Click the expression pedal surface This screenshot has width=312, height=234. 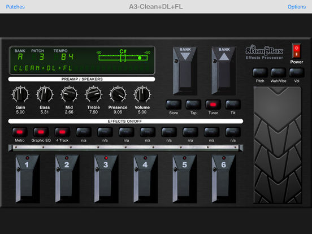point(278,145)
